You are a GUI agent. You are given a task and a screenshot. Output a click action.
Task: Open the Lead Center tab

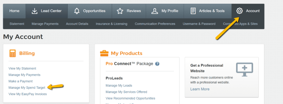point(47,11)
